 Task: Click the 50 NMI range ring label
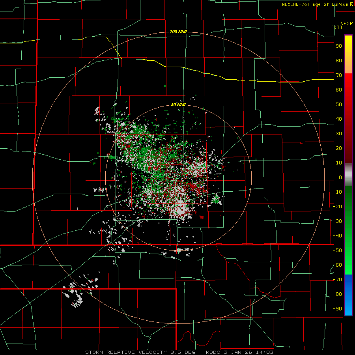[x=178, y=105]
